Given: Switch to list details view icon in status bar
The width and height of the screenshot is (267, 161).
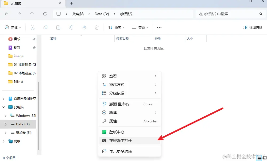Looking at the screenshot, I should tap(259, 158).
